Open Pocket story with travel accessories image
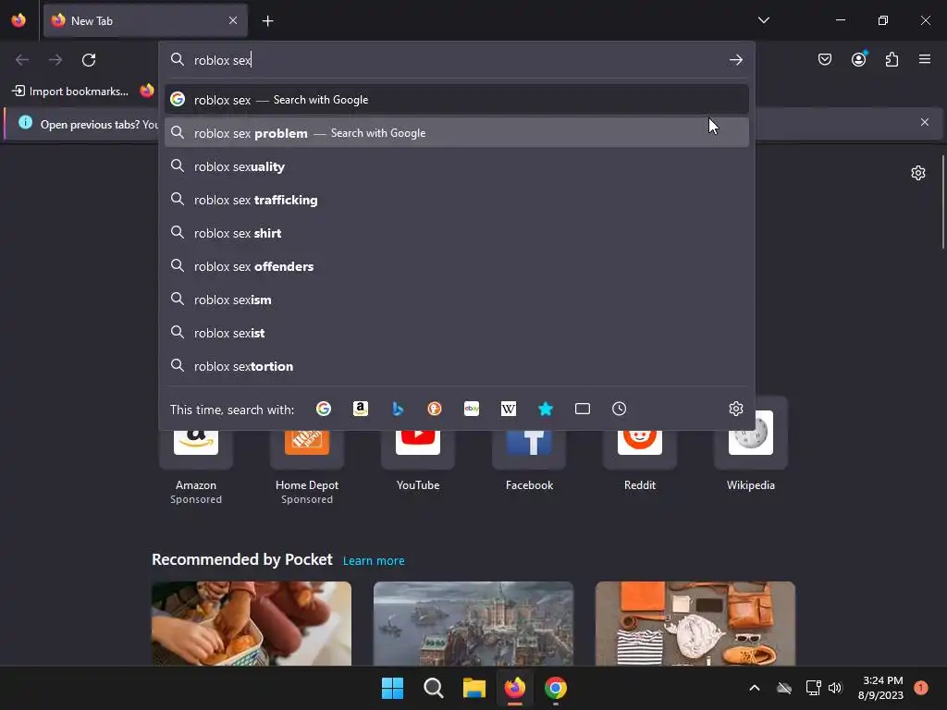This screenshot has width=947, height=710. pyautogui.click(x=695, y=624)
